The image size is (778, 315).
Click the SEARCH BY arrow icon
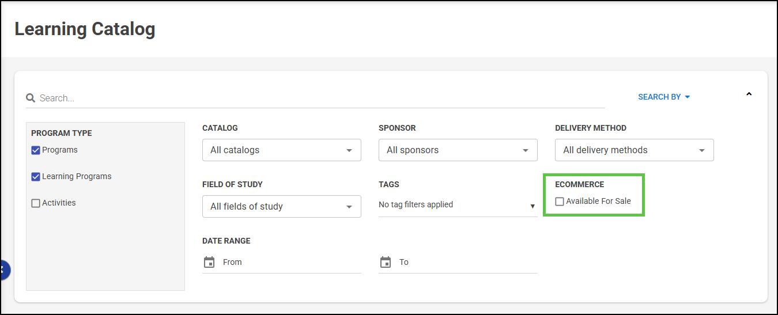click(688, 97)
